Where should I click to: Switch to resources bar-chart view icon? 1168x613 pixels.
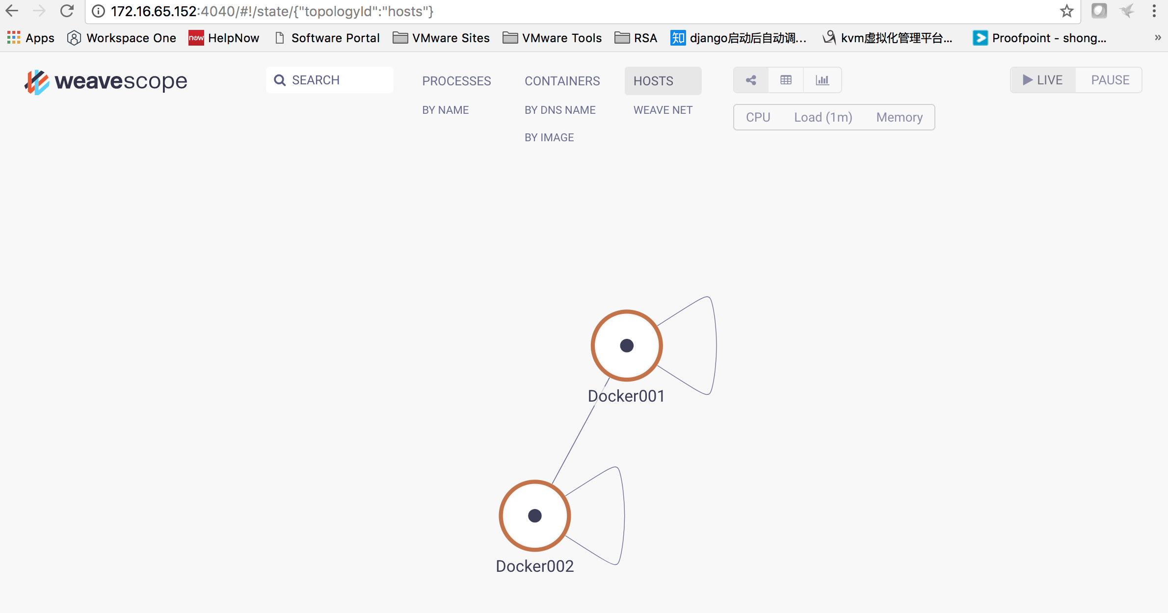pyautogui.click(x=822, y=80)
